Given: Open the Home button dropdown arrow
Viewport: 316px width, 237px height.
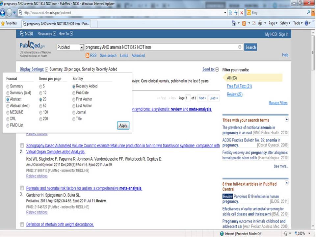Looking at the screenshot, I should 239,23.
